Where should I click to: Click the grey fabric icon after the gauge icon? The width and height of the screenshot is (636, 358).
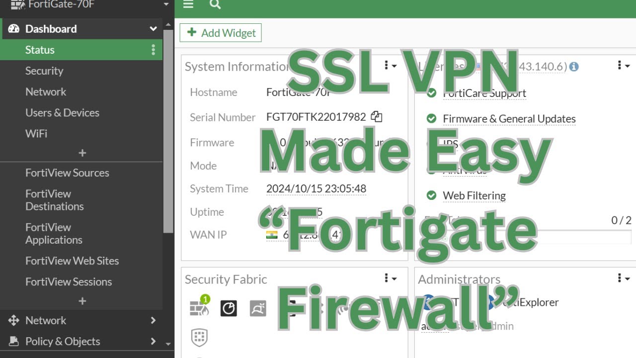click(258, 308)
